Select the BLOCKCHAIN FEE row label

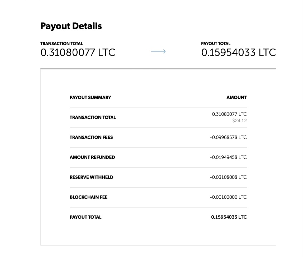tap(88, 197)
